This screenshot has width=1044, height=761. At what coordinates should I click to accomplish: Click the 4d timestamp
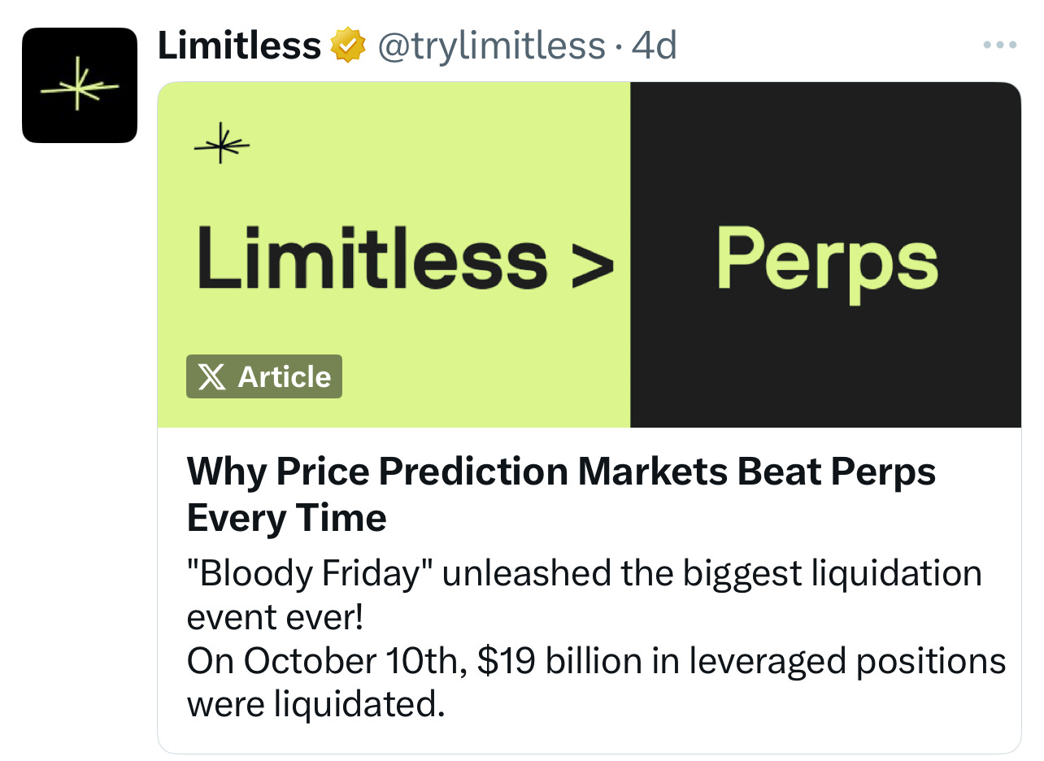pos(654,46)
